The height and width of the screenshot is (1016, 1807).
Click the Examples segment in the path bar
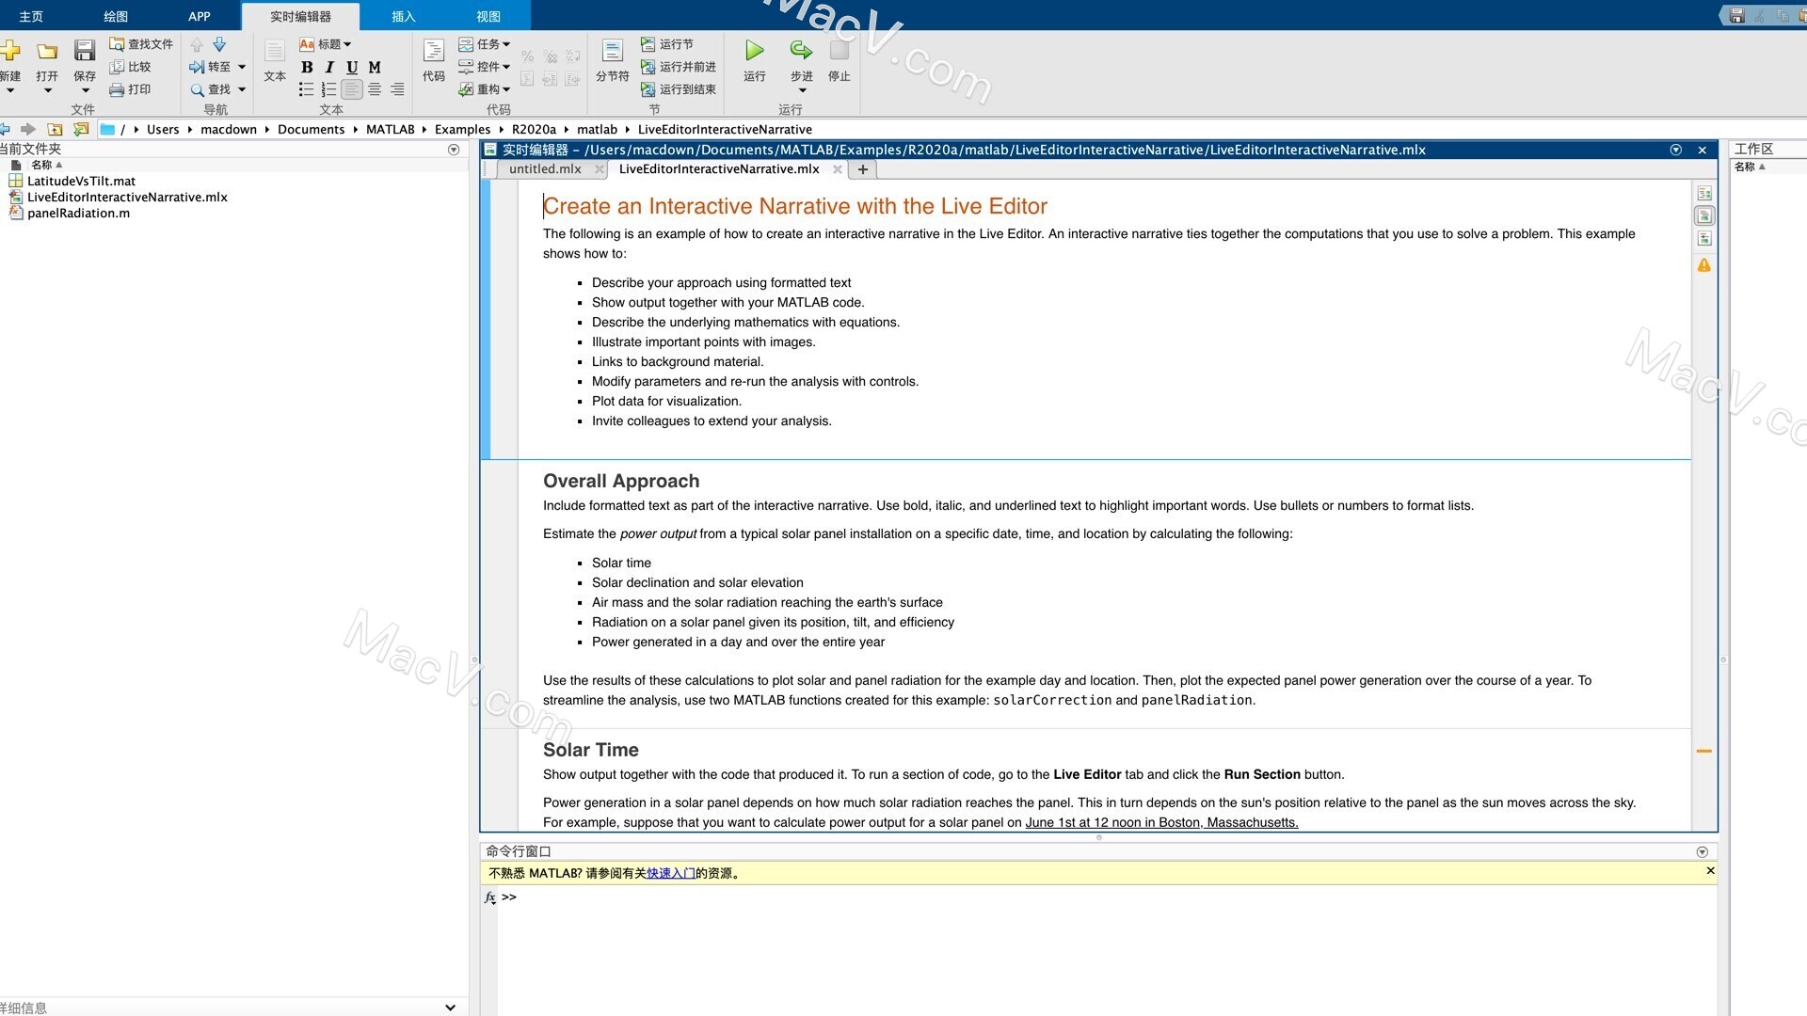[x=462, y=129]
